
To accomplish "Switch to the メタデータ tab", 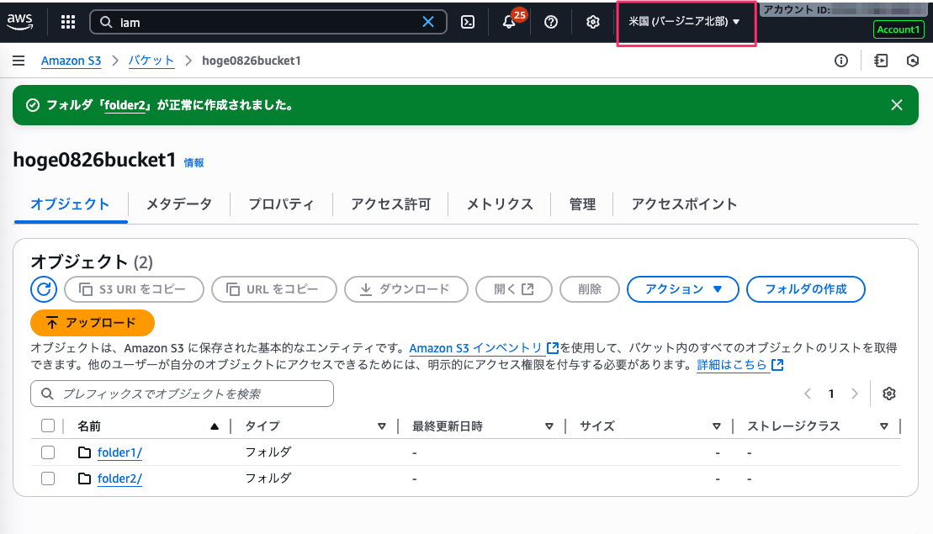I will click(x=179, y=204).
